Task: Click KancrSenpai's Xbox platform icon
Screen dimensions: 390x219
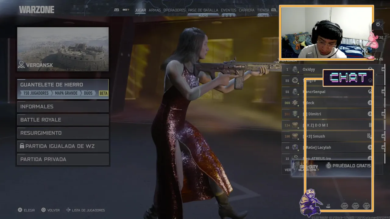Action: tap(370, 92)
